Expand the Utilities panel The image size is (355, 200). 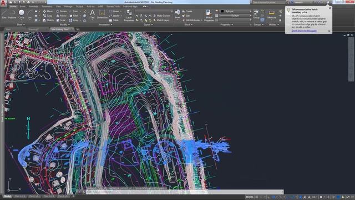[273, 24]
